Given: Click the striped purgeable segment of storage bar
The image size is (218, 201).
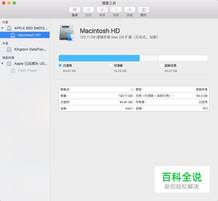Looking at the screenshot, I should (x=149, y=58).
